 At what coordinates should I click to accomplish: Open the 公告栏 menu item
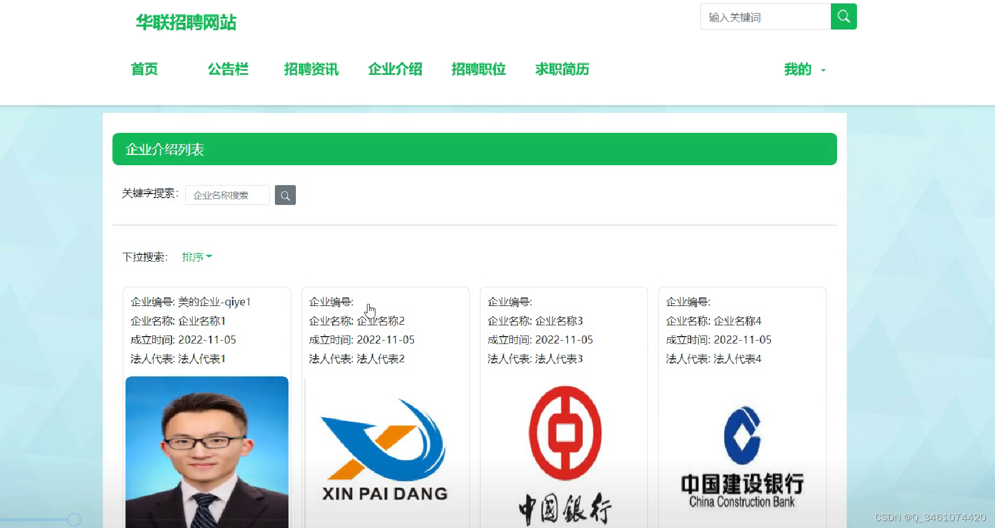pos(228,69)
